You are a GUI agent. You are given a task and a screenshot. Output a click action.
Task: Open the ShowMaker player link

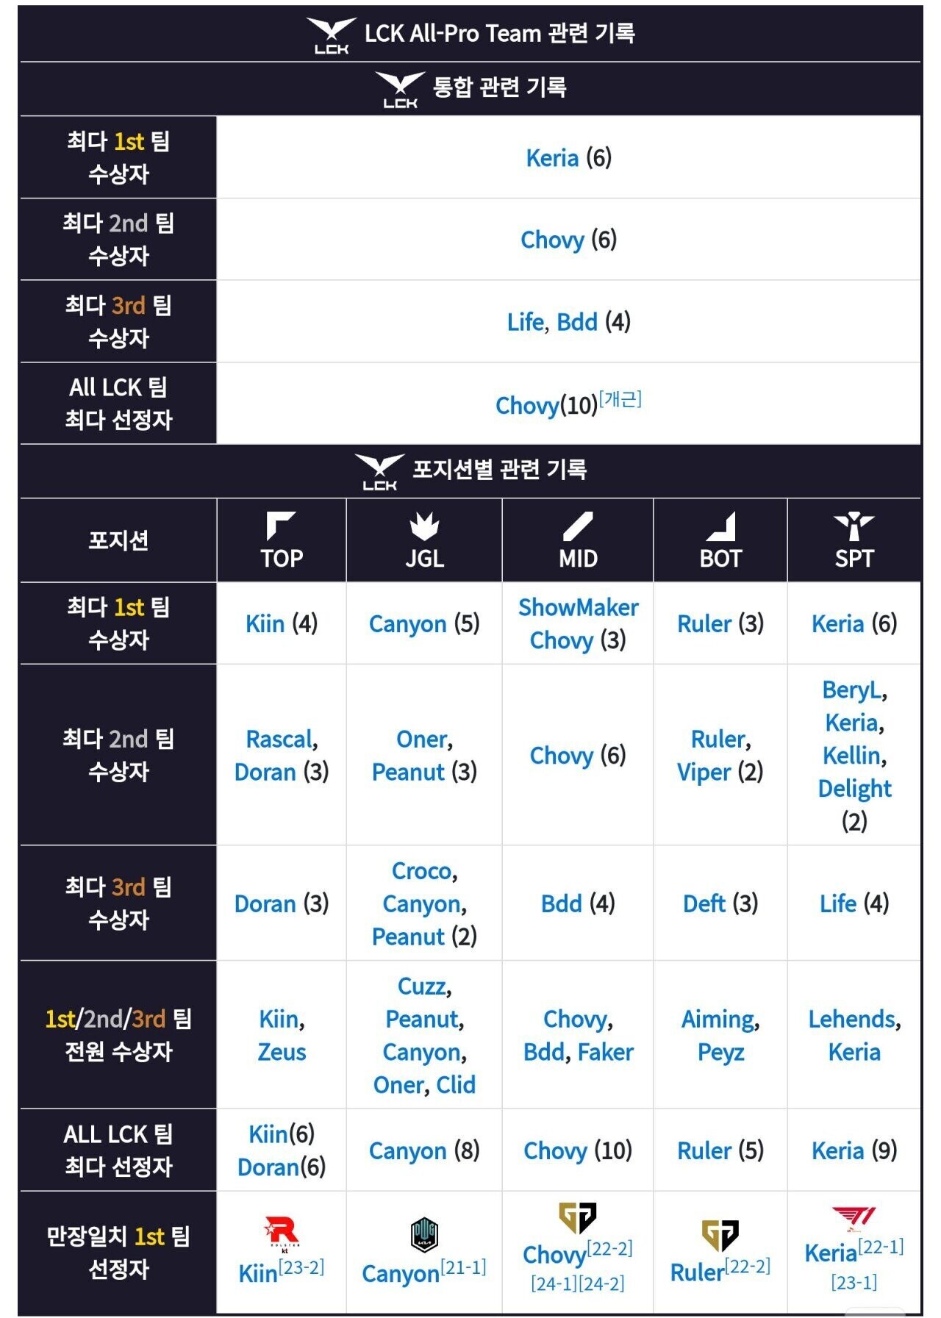coord(578,607)
